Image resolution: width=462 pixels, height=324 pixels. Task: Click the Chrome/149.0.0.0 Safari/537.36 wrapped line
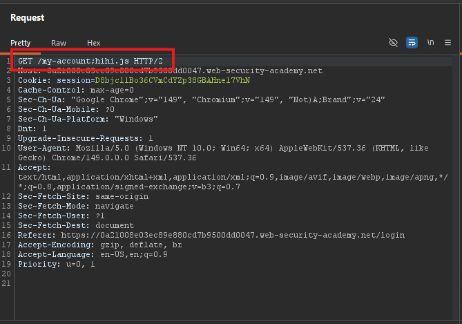point(107,158)
